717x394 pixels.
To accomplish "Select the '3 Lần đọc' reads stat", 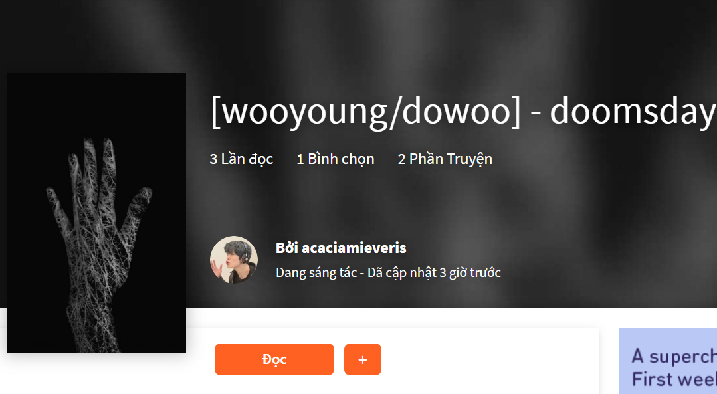I will 241,159.
